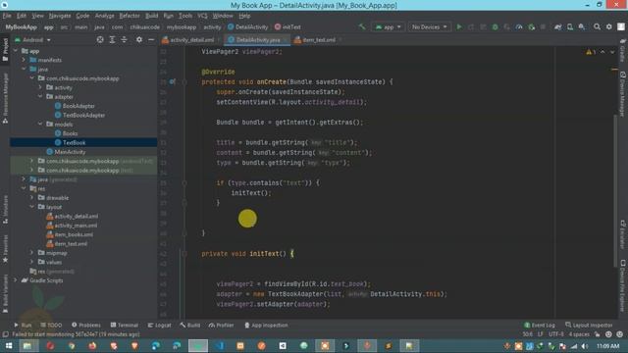Viewport: 628px width, 353px height.
Task: Click the SDK Manager toolbar icon
Action: (582, 26)
